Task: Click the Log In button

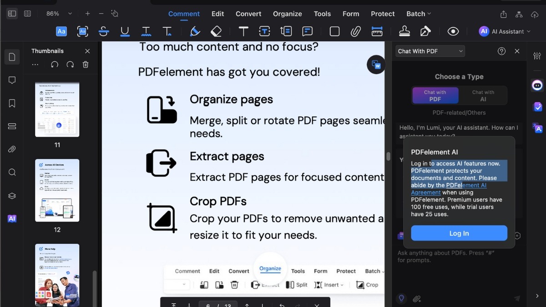Action: click(x=459, y=233)
